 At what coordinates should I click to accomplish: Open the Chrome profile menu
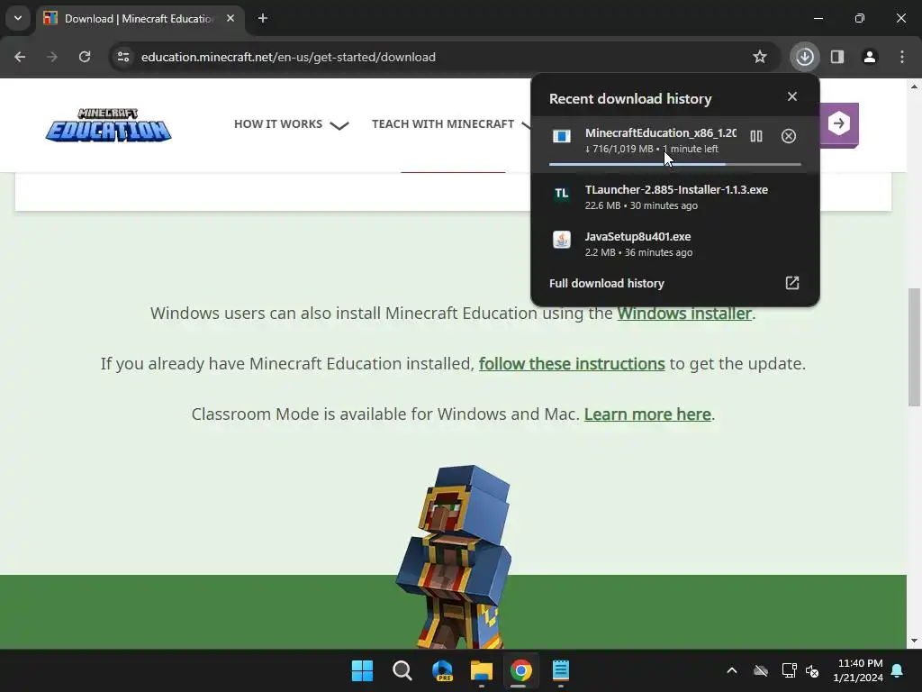(869, 57)
